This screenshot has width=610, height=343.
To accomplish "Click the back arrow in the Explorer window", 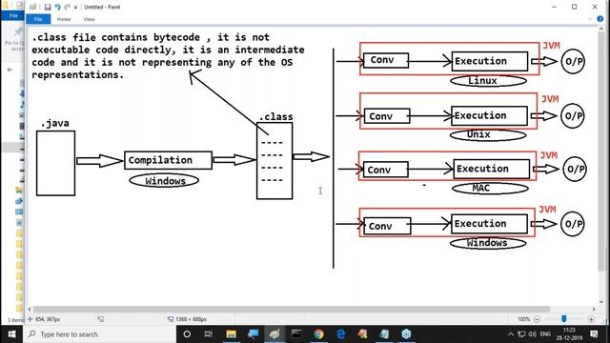I will (x=10, y=70).
